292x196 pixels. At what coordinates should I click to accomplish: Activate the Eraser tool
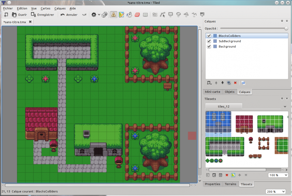coord(137,15)
